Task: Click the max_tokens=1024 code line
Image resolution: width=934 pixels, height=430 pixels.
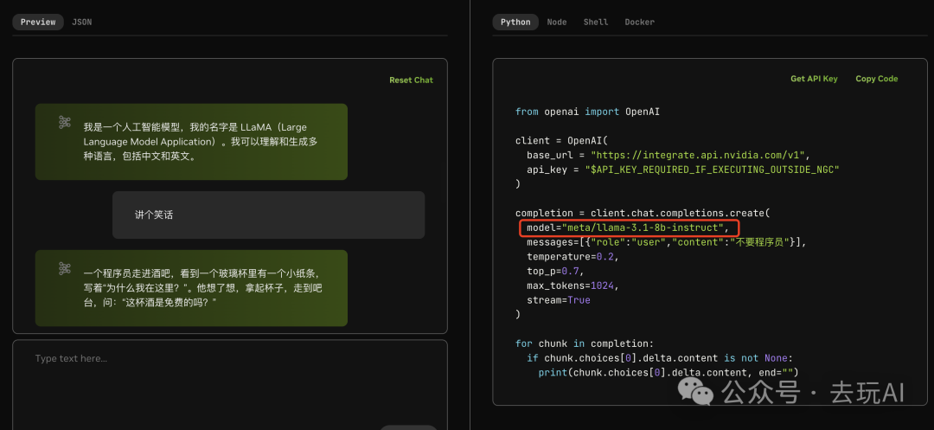Action: tap(573, 286)
